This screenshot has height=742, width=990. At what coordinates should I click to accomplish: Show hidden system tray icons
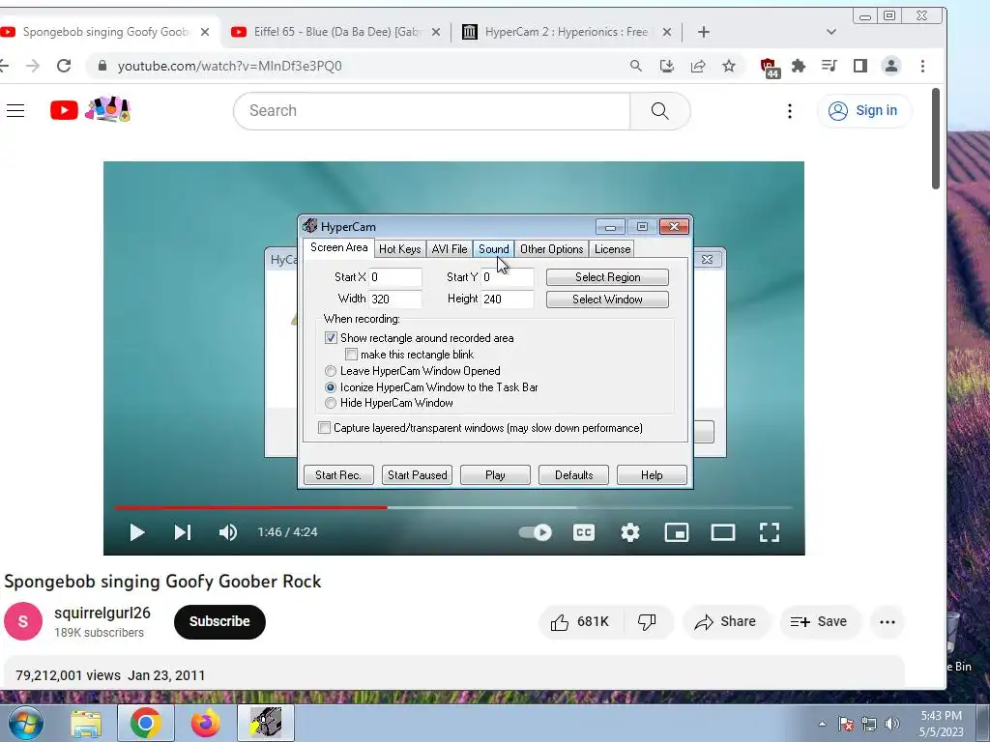pyautogui.click(x=822, y=724)
